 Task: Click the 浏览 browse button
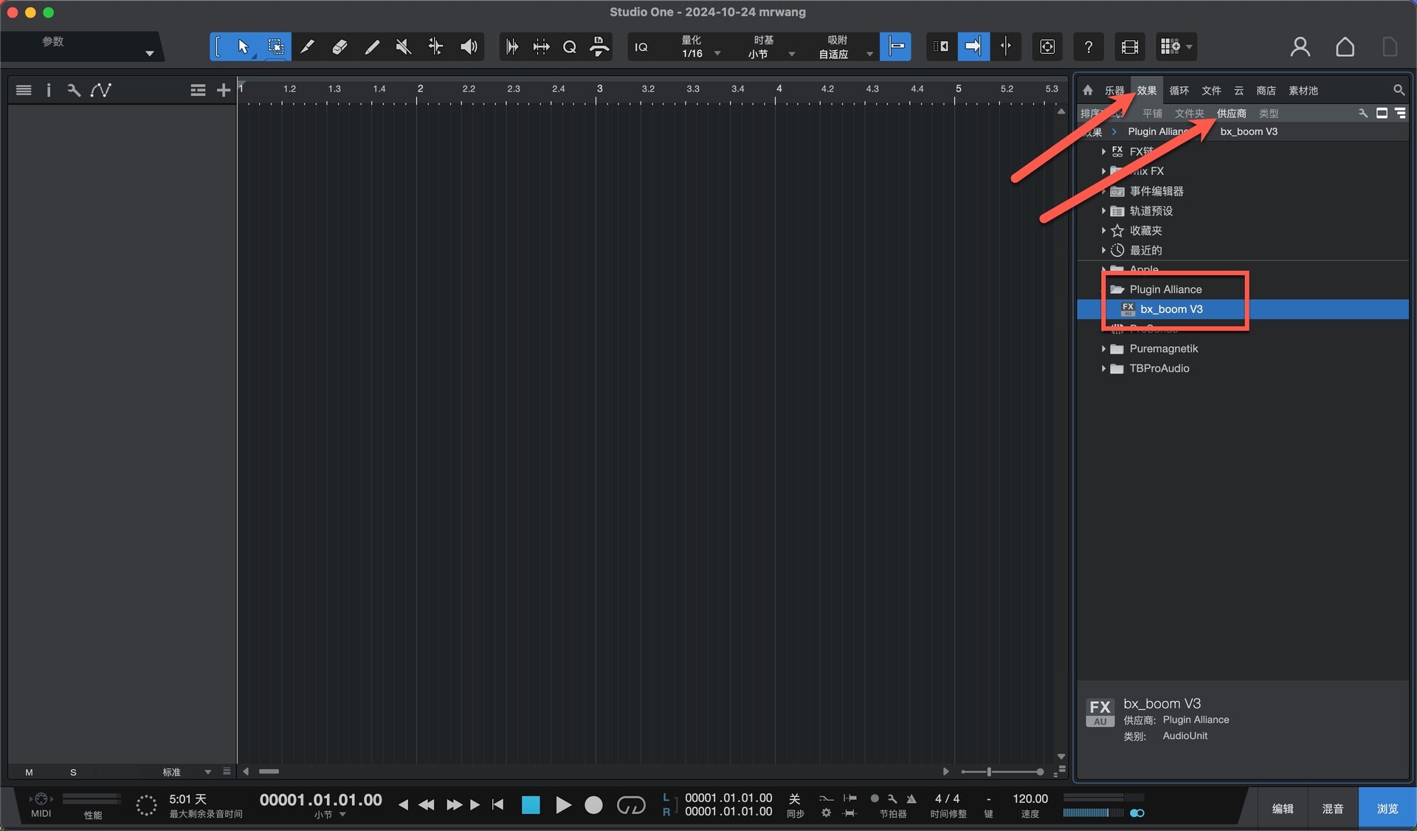click(x=1387, y=808)
